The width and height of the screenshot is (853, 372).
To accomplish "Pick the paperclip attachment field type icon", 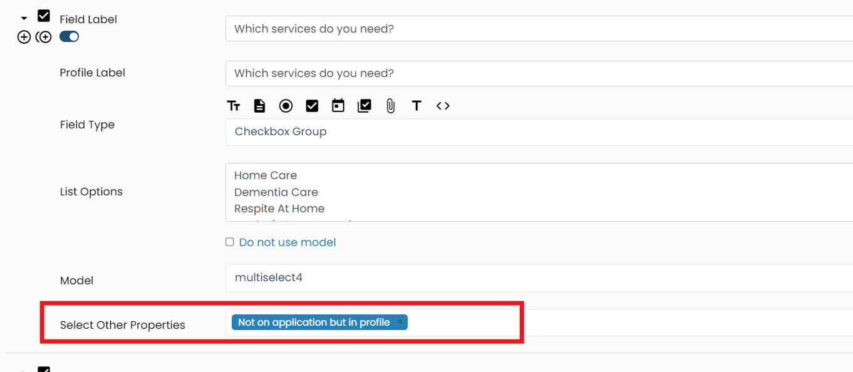I will tap(391, 106).
